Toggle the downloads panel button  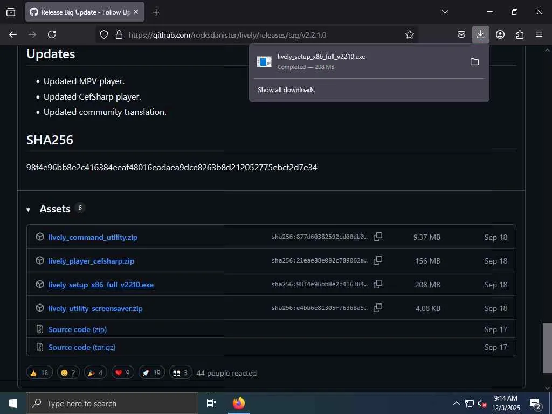point(480,34)
